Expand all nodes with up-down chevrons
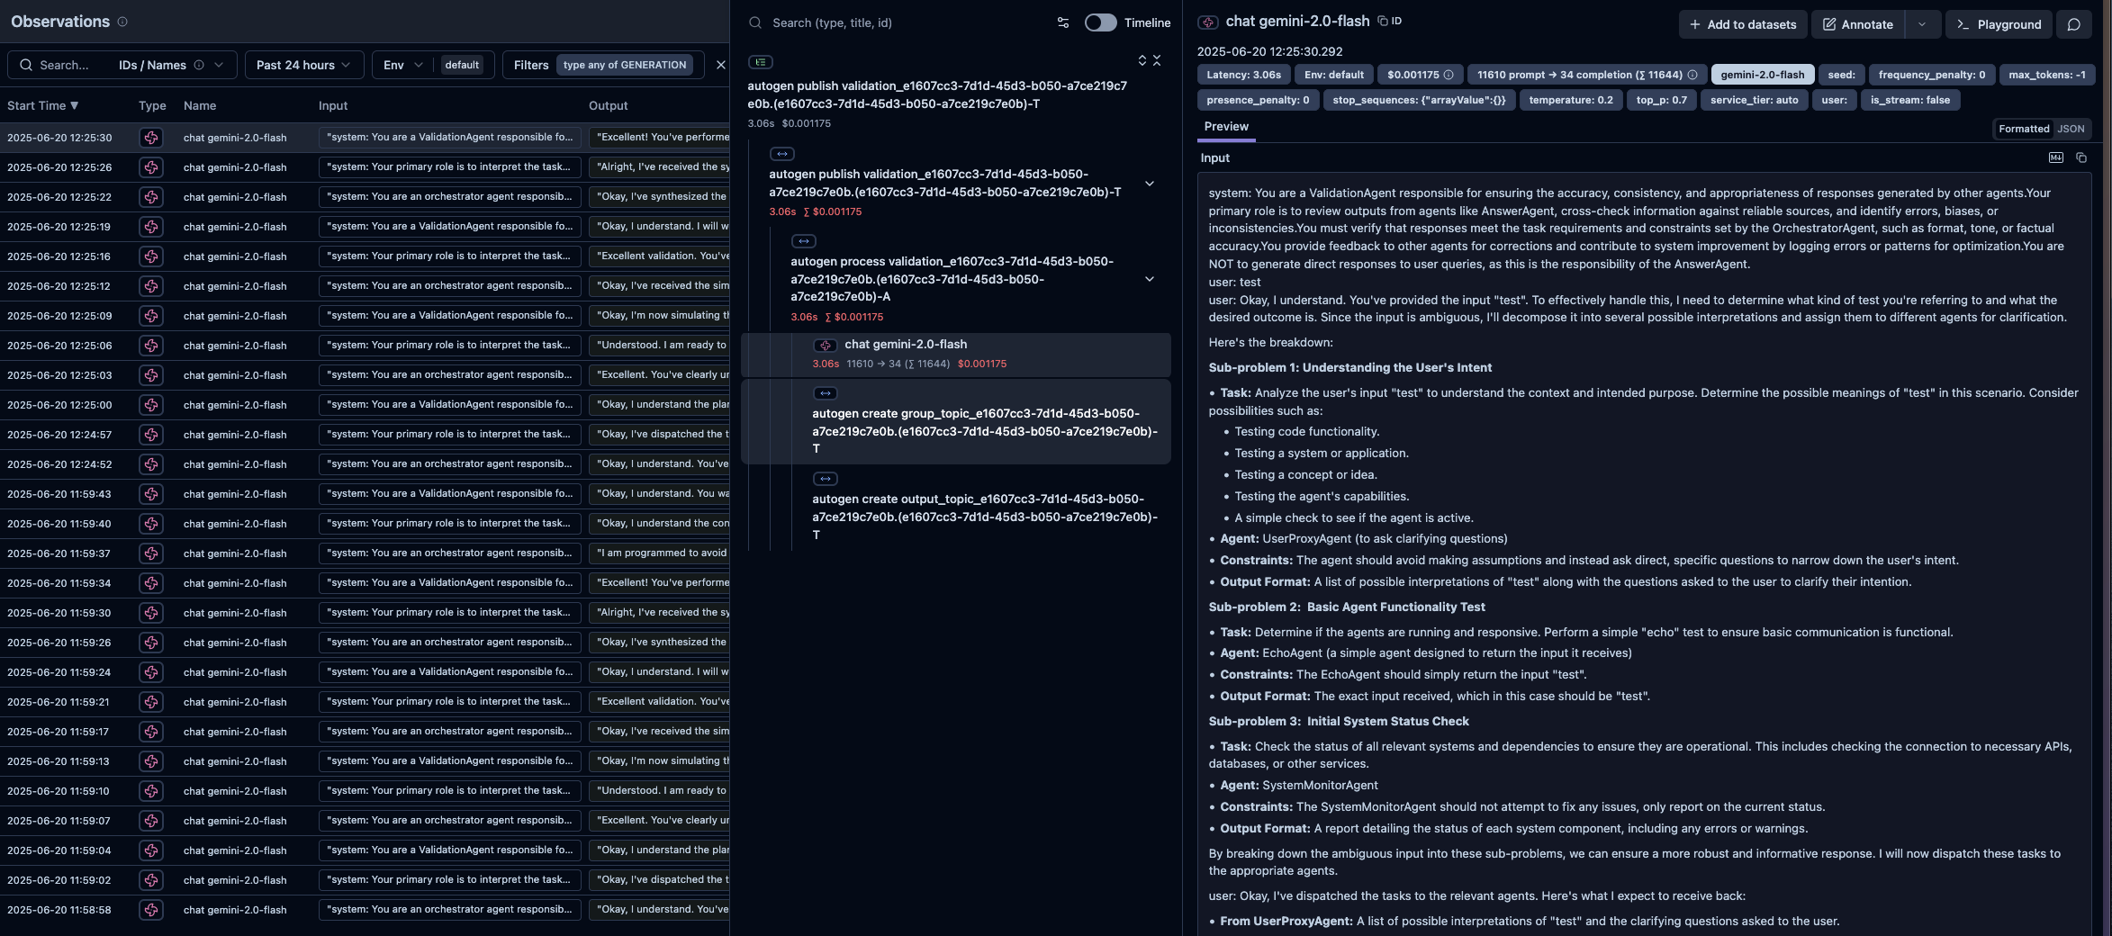 (1142, 60)
